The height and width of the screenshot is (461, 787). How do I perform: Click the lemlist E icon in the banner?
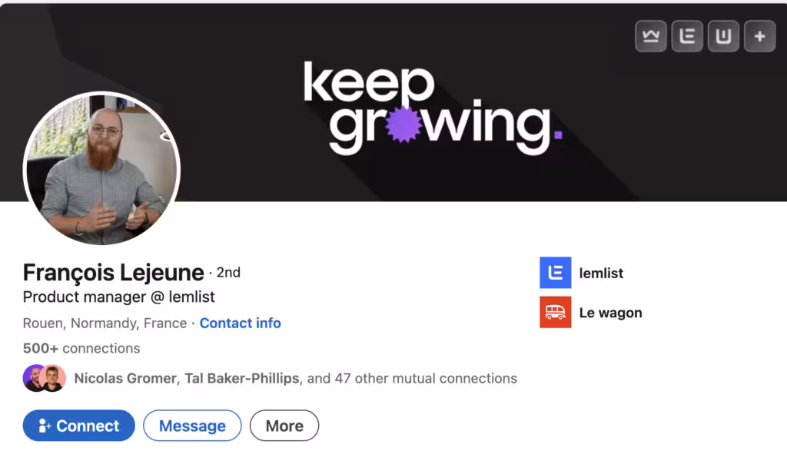pos(687,36)
